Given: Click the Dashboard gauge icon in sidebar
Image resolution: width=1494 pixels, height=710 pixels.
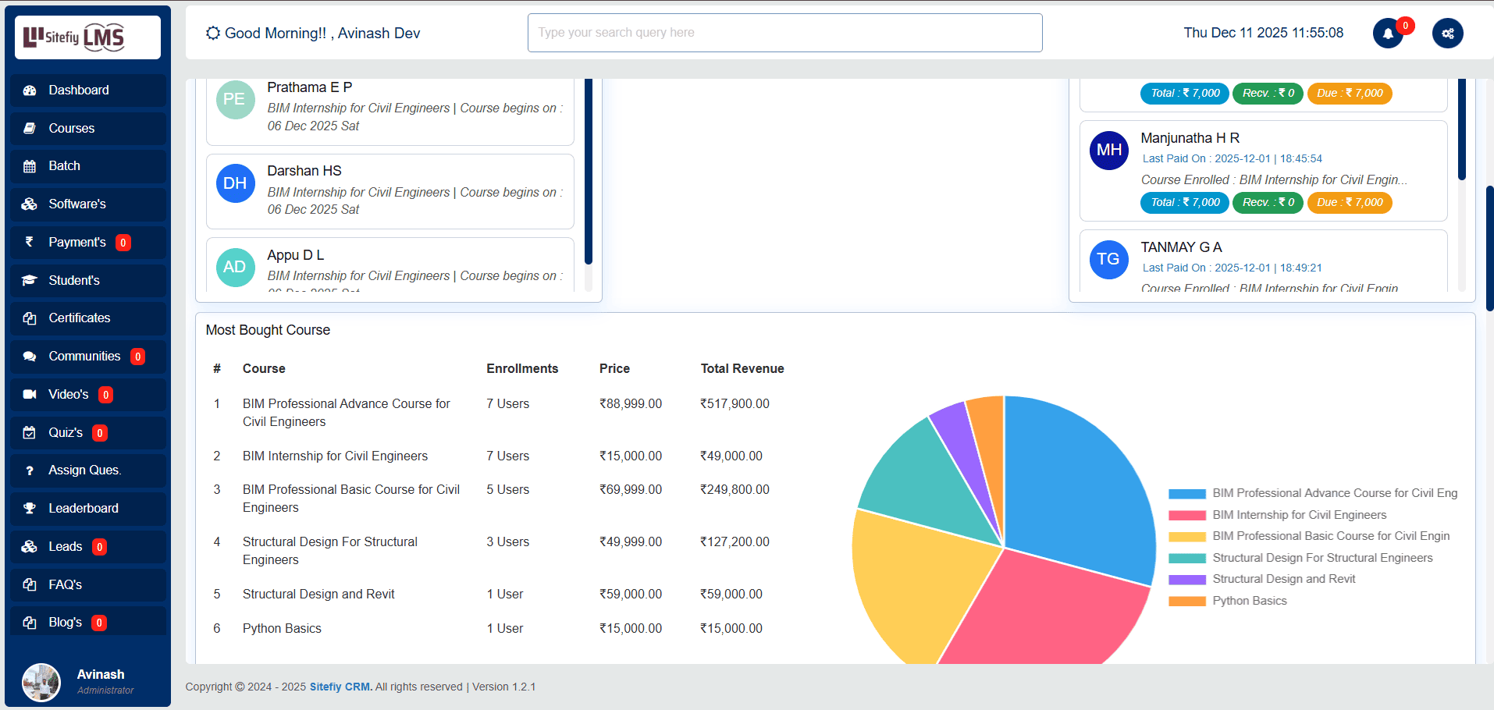Looking at the screenshot, I should [30, 91].
